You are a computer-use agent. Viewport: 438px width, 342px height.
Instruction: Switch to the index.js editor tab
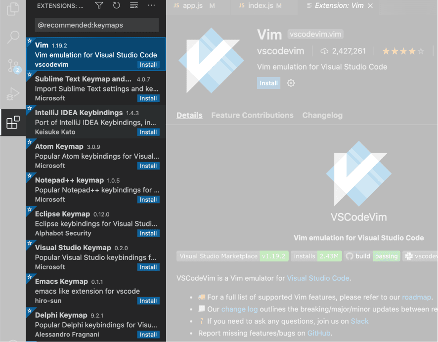click(264, 5)
